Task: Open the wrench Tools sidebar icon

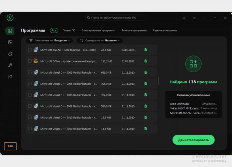Action: point(10,65)
